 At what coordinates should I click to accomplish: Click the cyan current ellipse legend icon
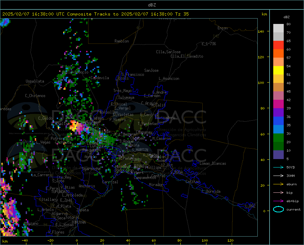pyautogui.click(x=278, y=209)
